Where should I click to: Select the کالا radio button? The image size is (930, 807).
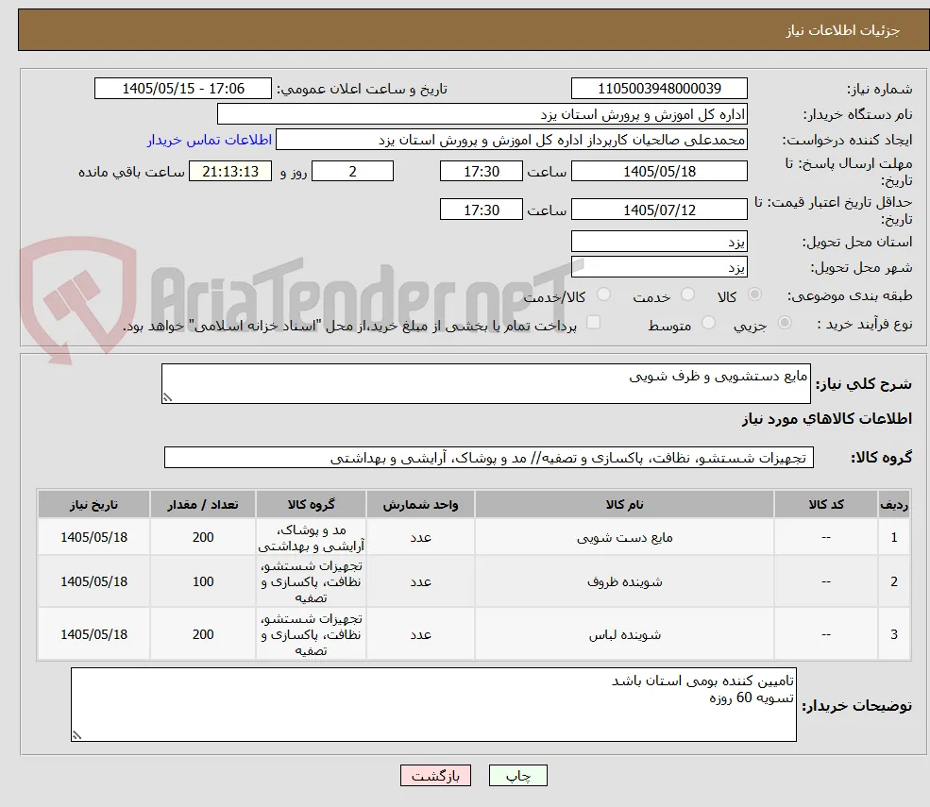point(754,294)
